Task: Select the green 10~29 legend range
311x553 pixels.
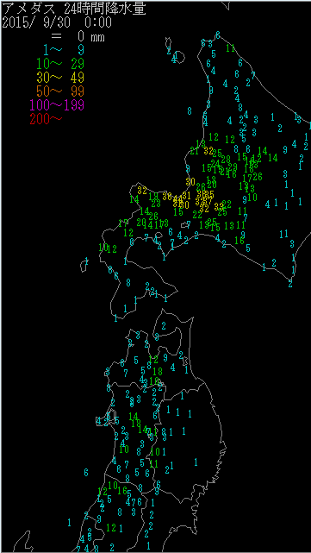Action: [x=60, y=64]
